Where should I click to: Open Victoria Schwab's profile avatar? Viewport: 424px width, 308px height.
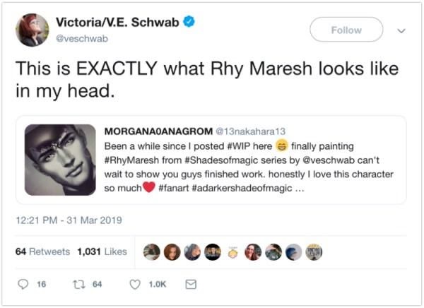32,30
